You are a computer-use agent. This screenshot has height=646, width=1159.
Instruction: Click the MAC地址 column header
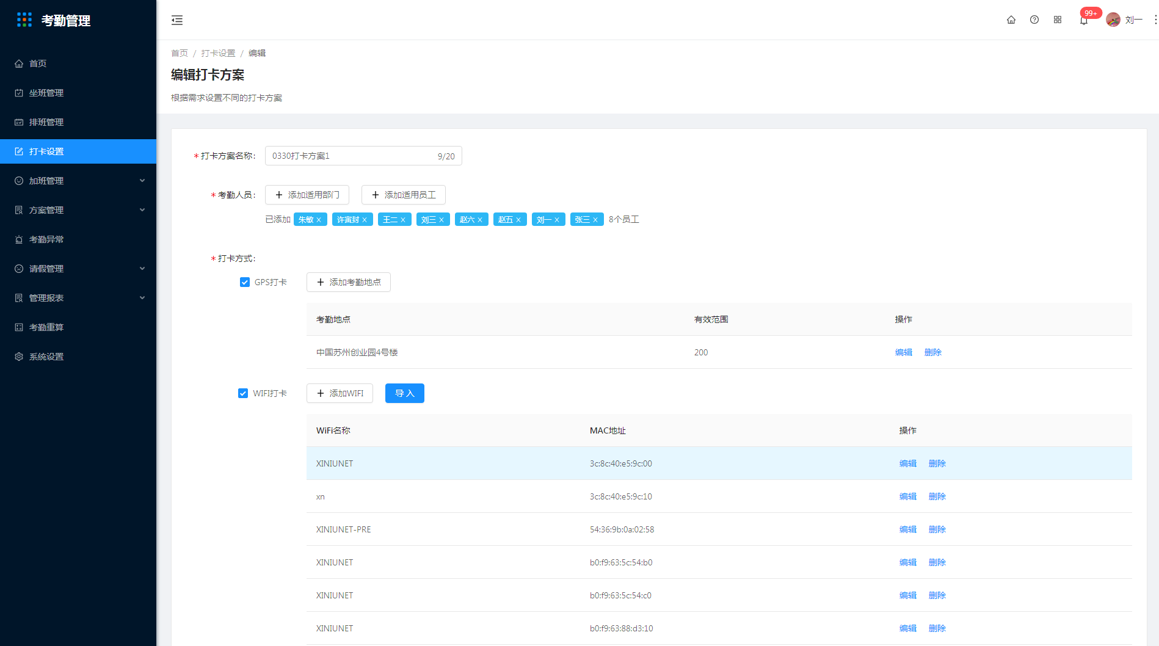click(x=608, y=430)
